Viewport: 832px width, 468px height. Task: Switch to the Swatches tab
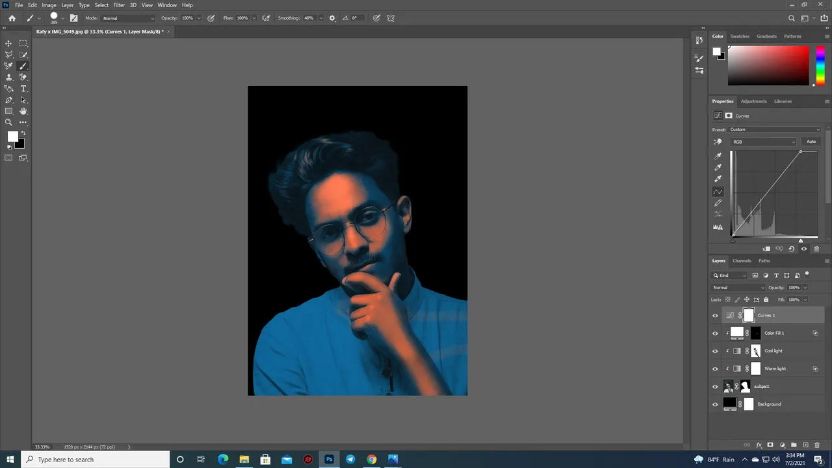[x=740, y=36]
